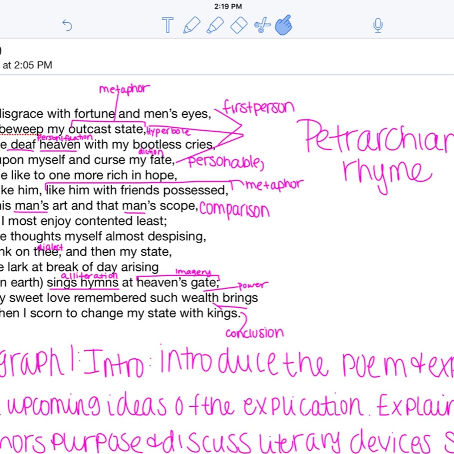
Task: Start audio recording with microphone icon
Action: click(378, 26)
